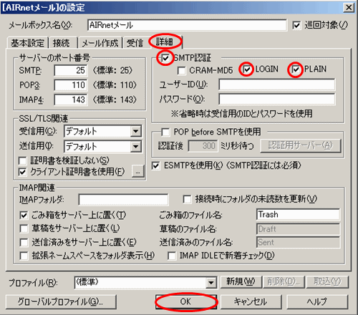Uncheck the LOGIN authentication checkbox
The width and height of the screenshot is (358, 315).
coord(247,69)
